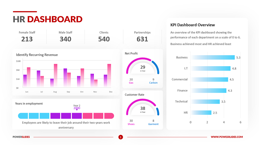The width and height of the screenshot is (259, 145).
Task: Select the Female Staff value 213
Action: click(27, 39)
